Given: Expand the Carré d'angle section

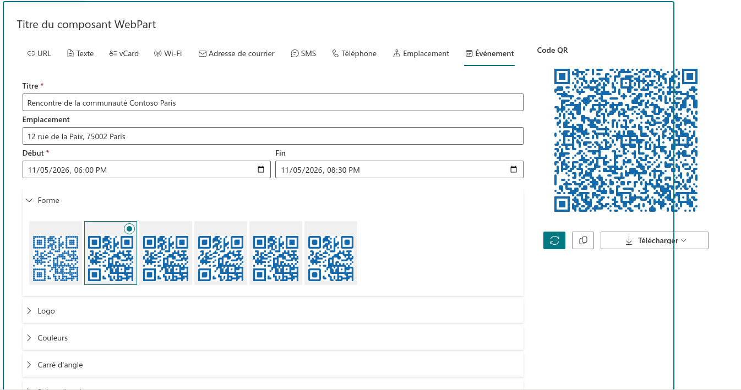Looking at the screenshot, I should click(x=273, y=365).
